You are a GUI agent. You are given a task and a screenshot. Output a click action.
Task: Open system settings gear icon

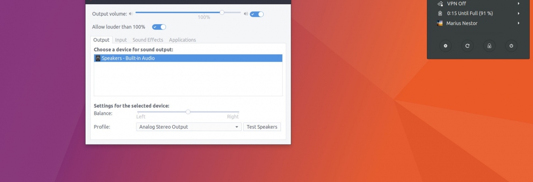coord(445,46)
